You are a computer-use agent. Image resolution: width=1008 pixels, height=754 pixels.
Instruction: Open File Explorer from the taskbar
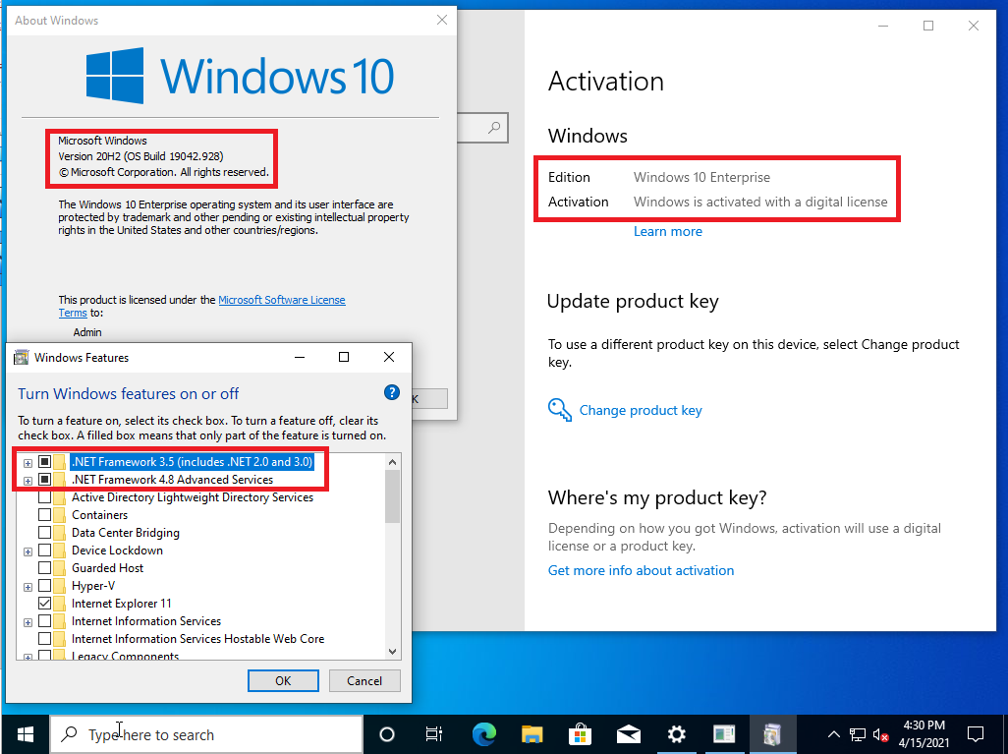[532, 734]
